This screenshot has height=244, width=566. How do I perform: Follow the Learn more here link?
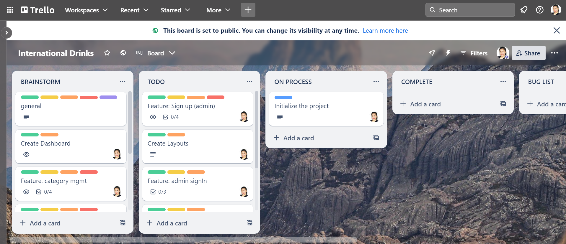pos(385,31)
